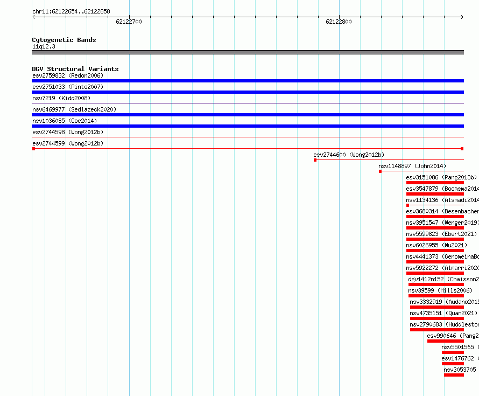Viewport: 479px width, 396px height.
Task: Click the red bar under nsv4735151 (Quan2021)
Action: click(x=437, y=318)
